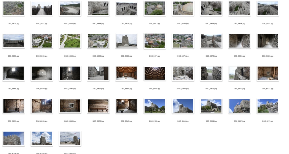This screenshot has height=154, width=289.
Task: Pick the DSC_6211.jpg thumbnail
Action: (x=268, y=106)
